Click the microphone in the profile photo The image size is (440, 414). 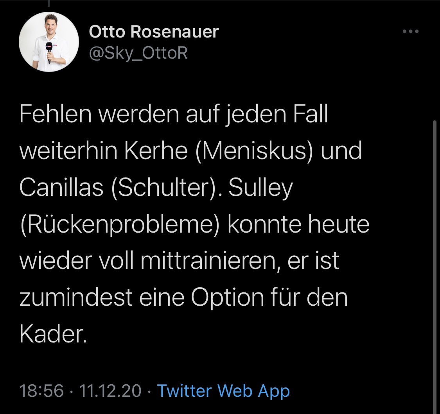click(x=49, y=52)
